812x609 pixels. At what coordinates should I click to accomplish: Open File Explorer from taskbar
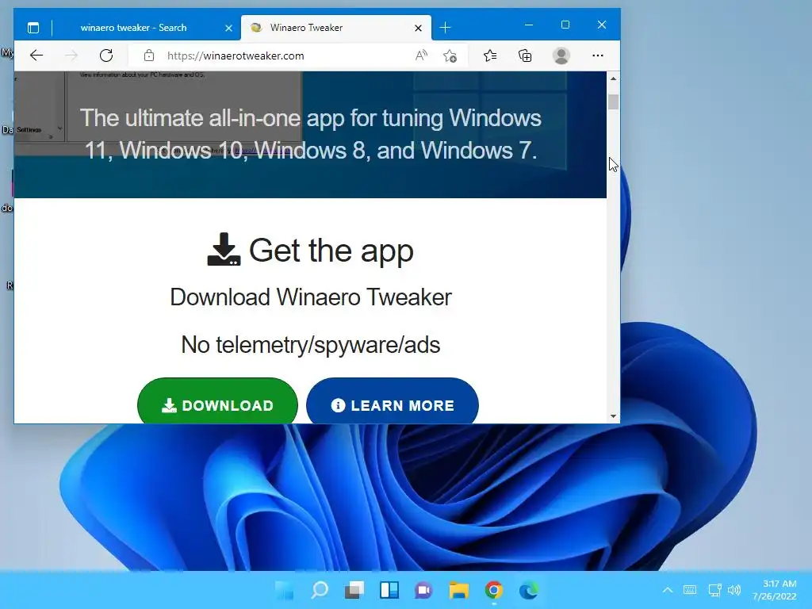pos(459,590)
